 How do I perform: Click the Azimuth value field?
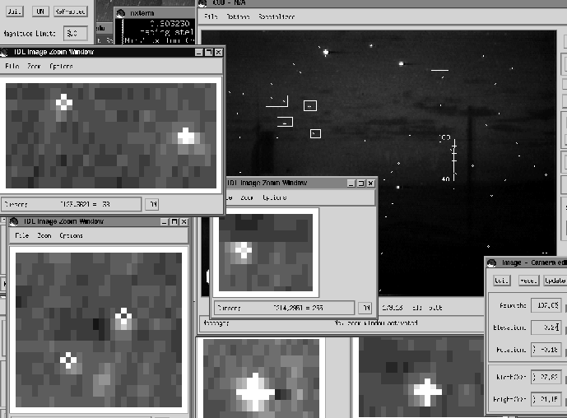pos(545,304)
